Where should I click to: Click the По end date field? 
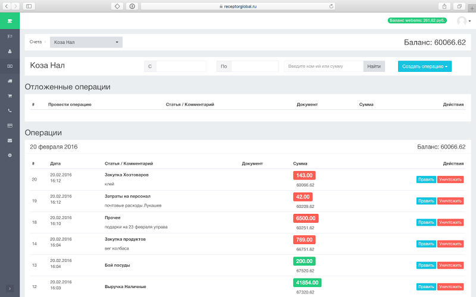tap(255, 66)
